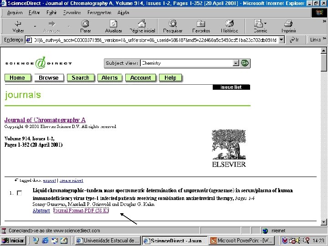Click the volume speaker tray icon
The image size is (328, 246).
click(x=298, y=241)
